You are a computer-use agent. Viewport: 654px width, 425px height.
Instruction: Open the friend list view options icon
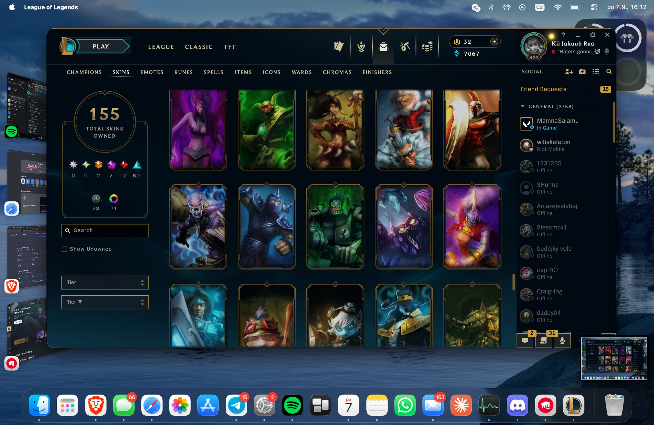point(595,72)
